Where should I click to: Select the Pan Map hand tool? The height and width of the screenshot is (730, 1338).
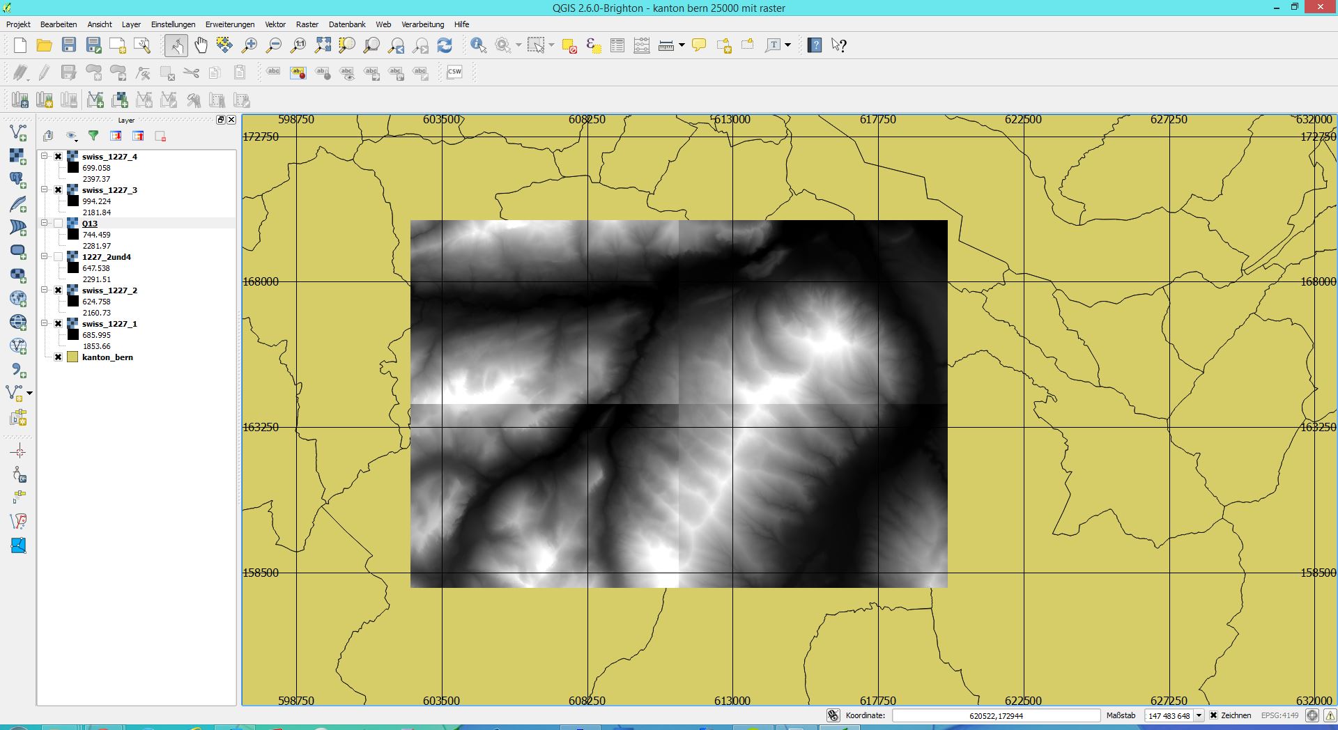click(201, 45)
